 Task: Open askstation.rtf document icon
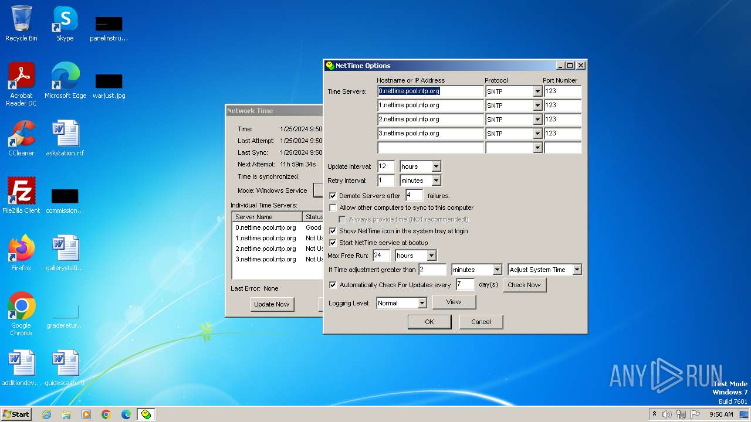point(65,138)
